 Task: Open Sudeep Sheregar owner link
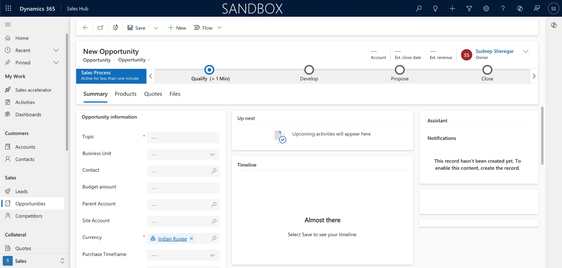click(x=494, y=51)
